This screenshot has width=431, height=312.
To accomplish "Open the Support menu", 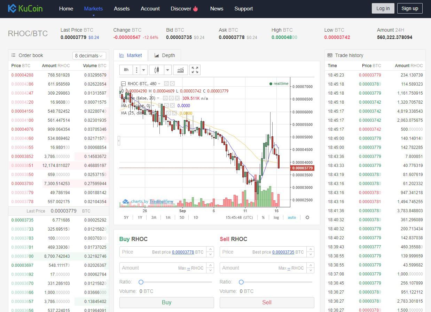I will click(x=243, y=9).
